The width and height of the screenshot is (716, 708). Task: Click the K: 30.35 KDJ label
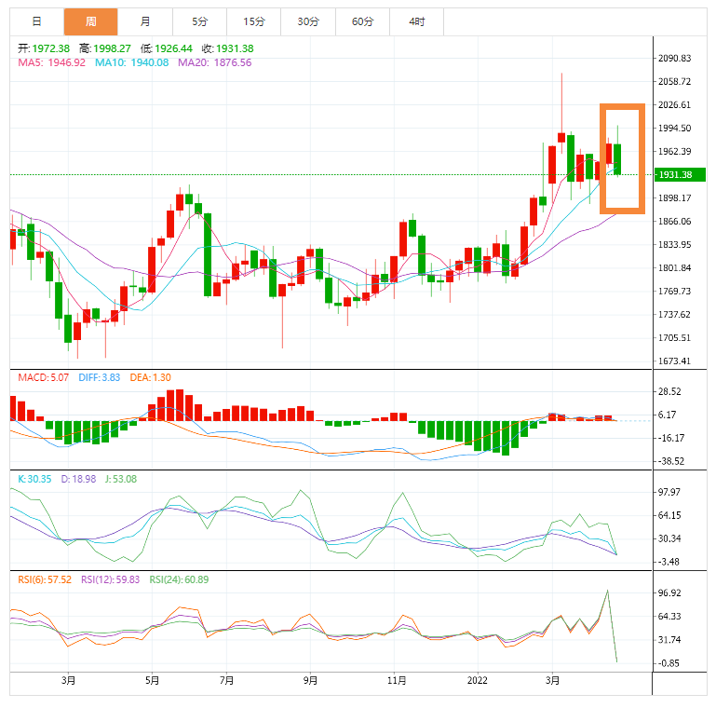(34, 479)
